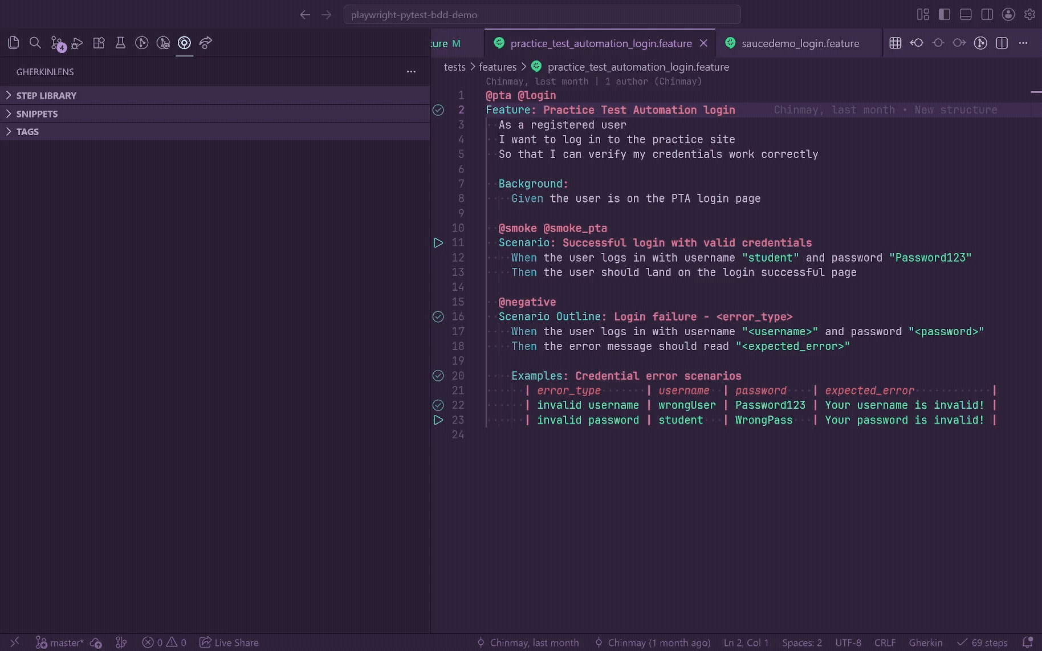Image resolution: width=1042 pixels, height=651 pixels.
Task: Open the Testing flask icon
Action: click(x=120, y=43)
